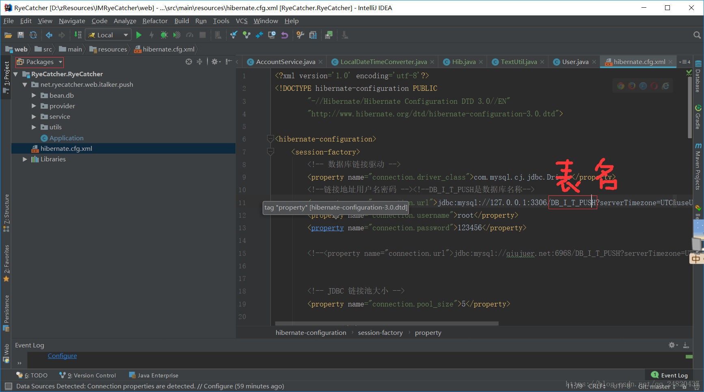
Task: Expand the Libraries node
Action: point(25,159)
